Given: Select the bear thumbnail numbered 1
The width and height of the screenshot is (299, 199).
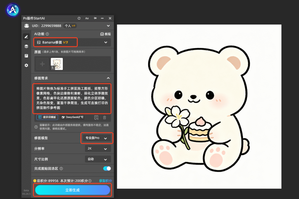Looking at the screenshot, I should click(x=57, y=64).
